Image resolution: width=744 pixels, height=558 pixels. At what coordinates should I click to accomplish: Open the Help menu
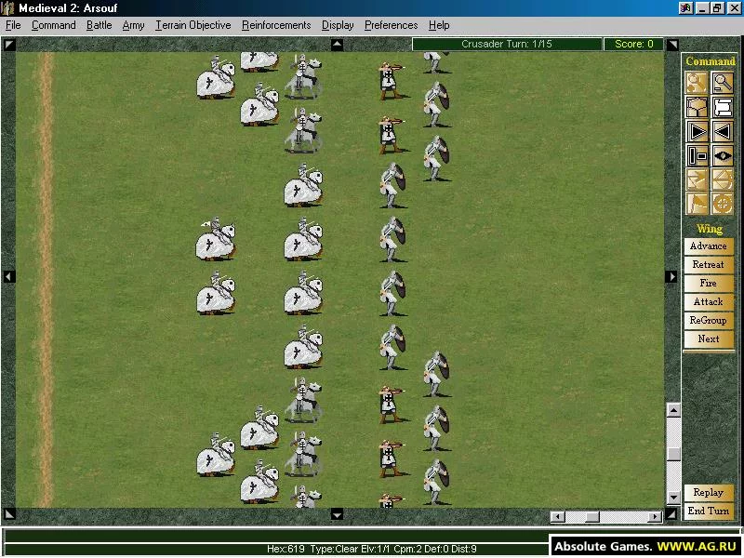[x=439, y=25]
